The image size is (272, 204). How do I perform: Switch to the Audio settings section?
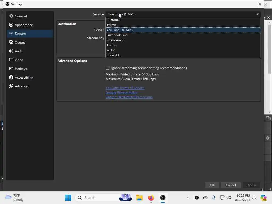point(30,51)
